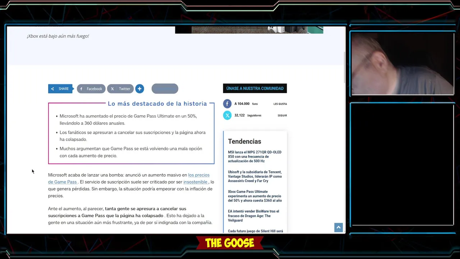460x259 pixels.
Task: Click LES GUSTA for Facebook page
Action: pos(280,104)
